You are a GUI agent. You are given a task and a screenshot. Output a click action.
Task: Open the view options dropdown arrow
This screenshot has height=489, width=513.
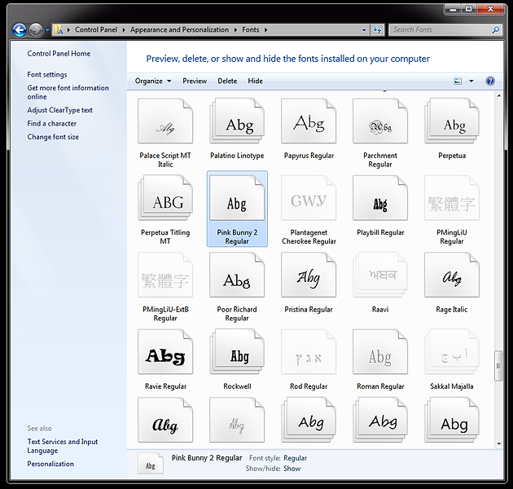click(471, 81)
